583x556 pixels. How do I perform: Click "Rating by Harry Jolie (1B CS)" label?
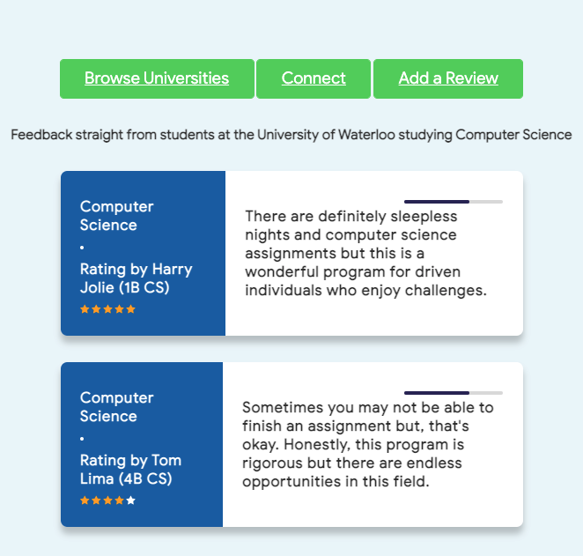[136, 278]
